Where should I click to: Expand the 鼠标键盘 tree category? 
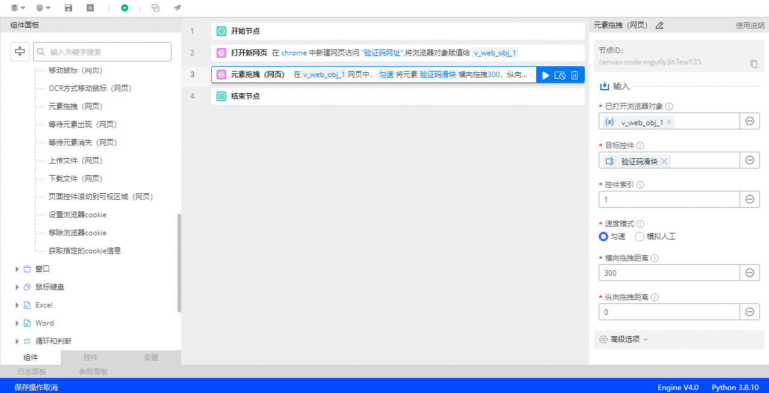(x=17, y=287)
